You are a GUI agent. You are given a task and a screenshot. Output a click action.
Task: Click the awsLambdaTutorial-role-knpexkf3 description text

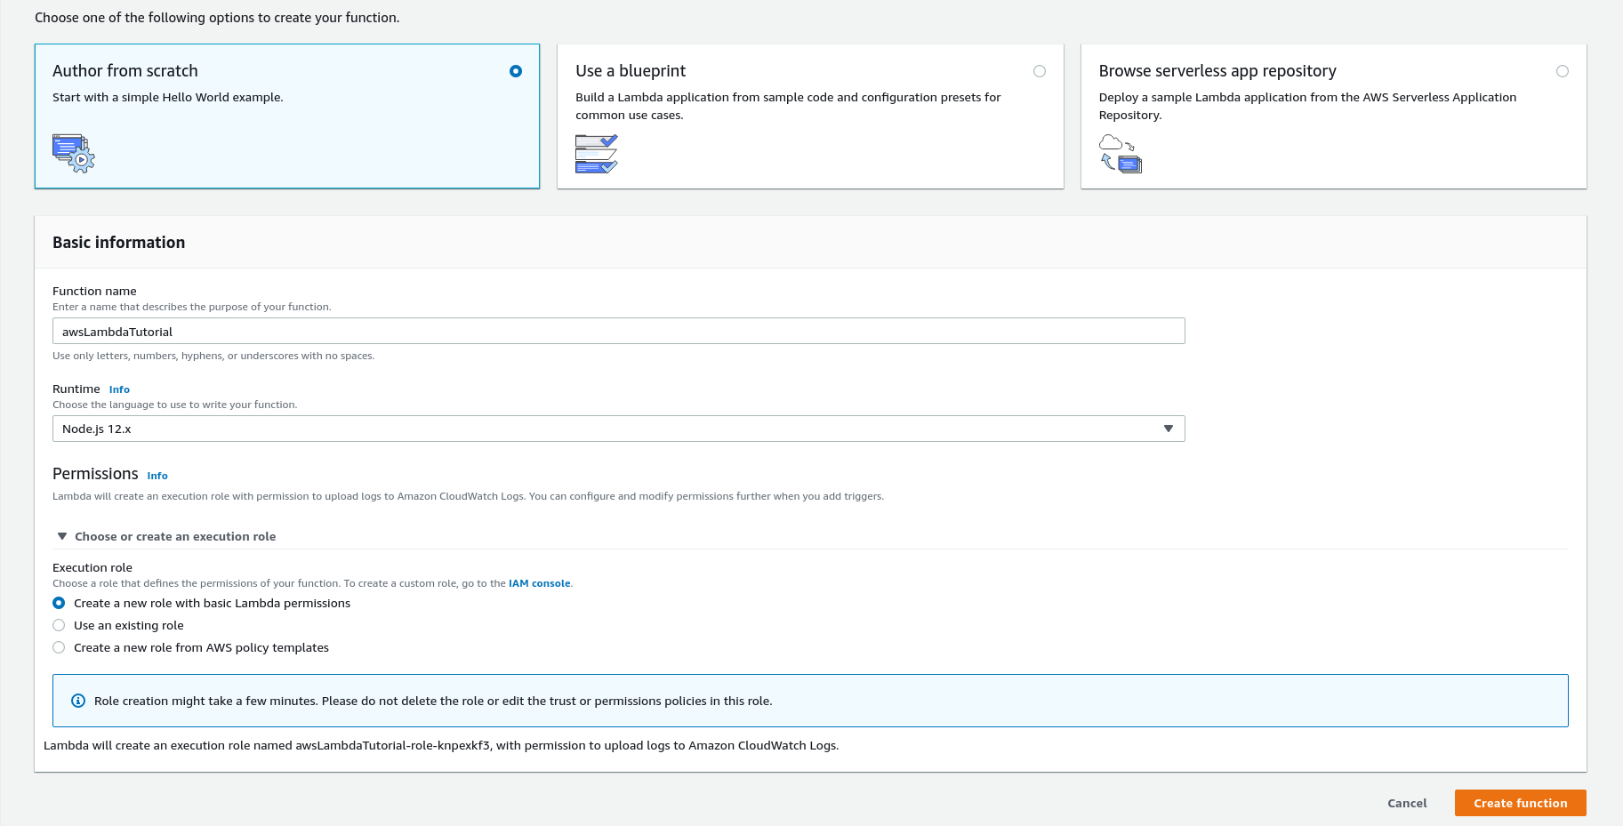pyautogui.click(x=441, y=745)
